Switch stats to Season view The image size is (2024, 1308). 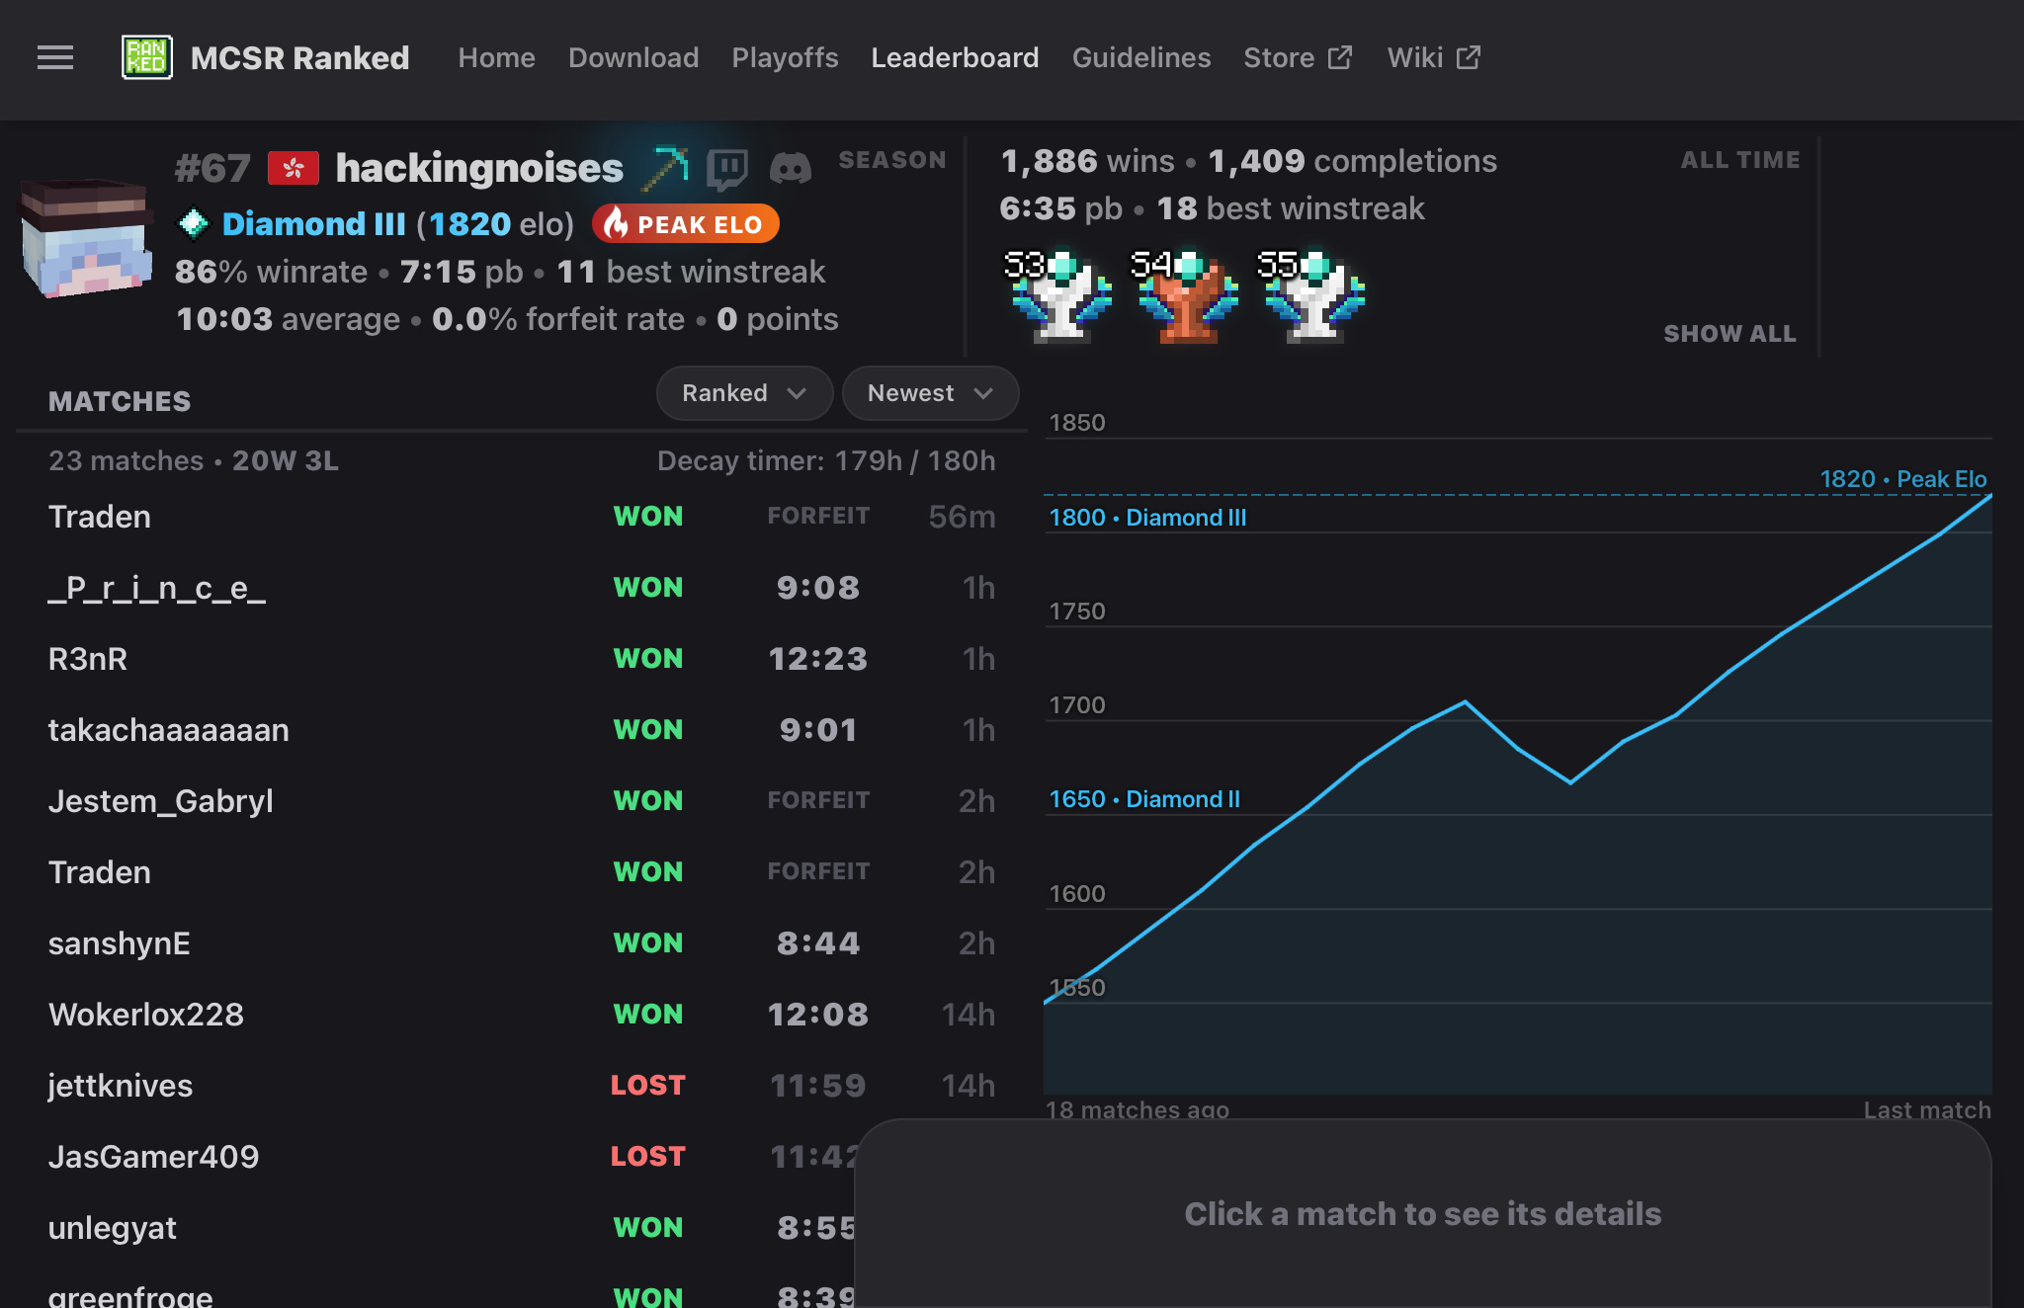[x=891, y=160]
